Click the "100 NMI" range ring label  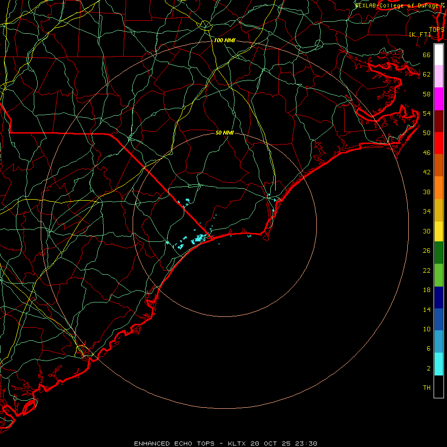pos(224,41)
